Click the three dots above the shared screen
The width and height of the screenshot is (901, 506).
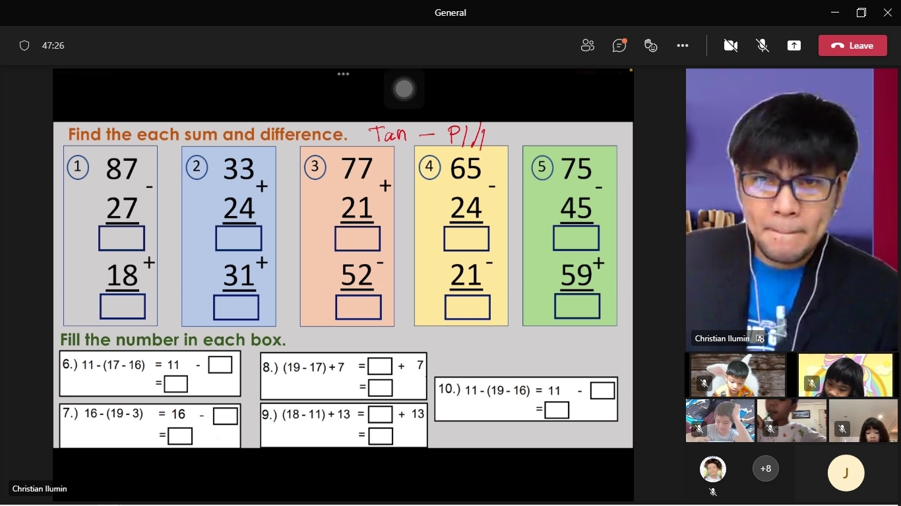(x=343, y=74)
